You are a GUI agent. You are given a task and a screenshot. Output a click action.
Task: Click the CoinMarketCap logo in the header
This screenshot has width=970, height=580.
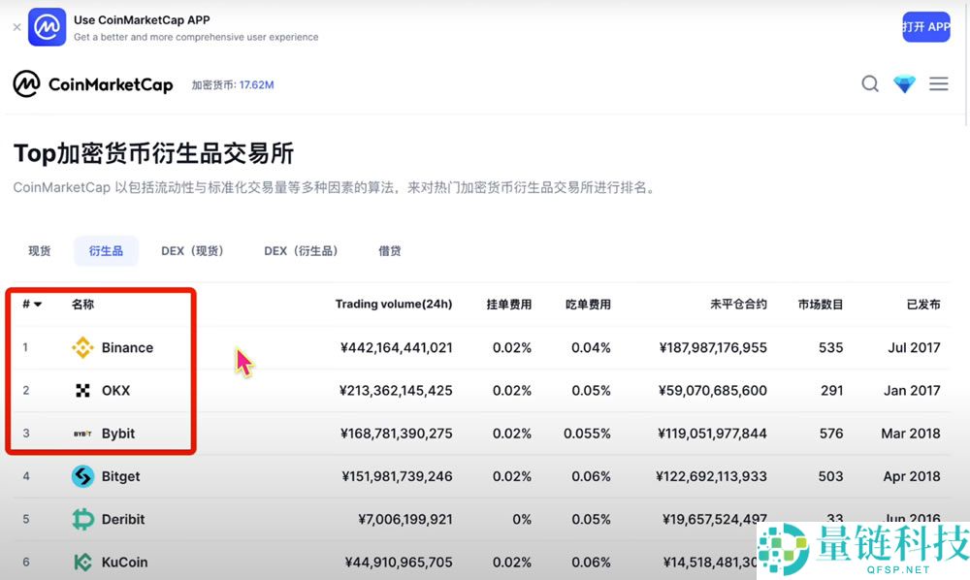coord(92,84)
